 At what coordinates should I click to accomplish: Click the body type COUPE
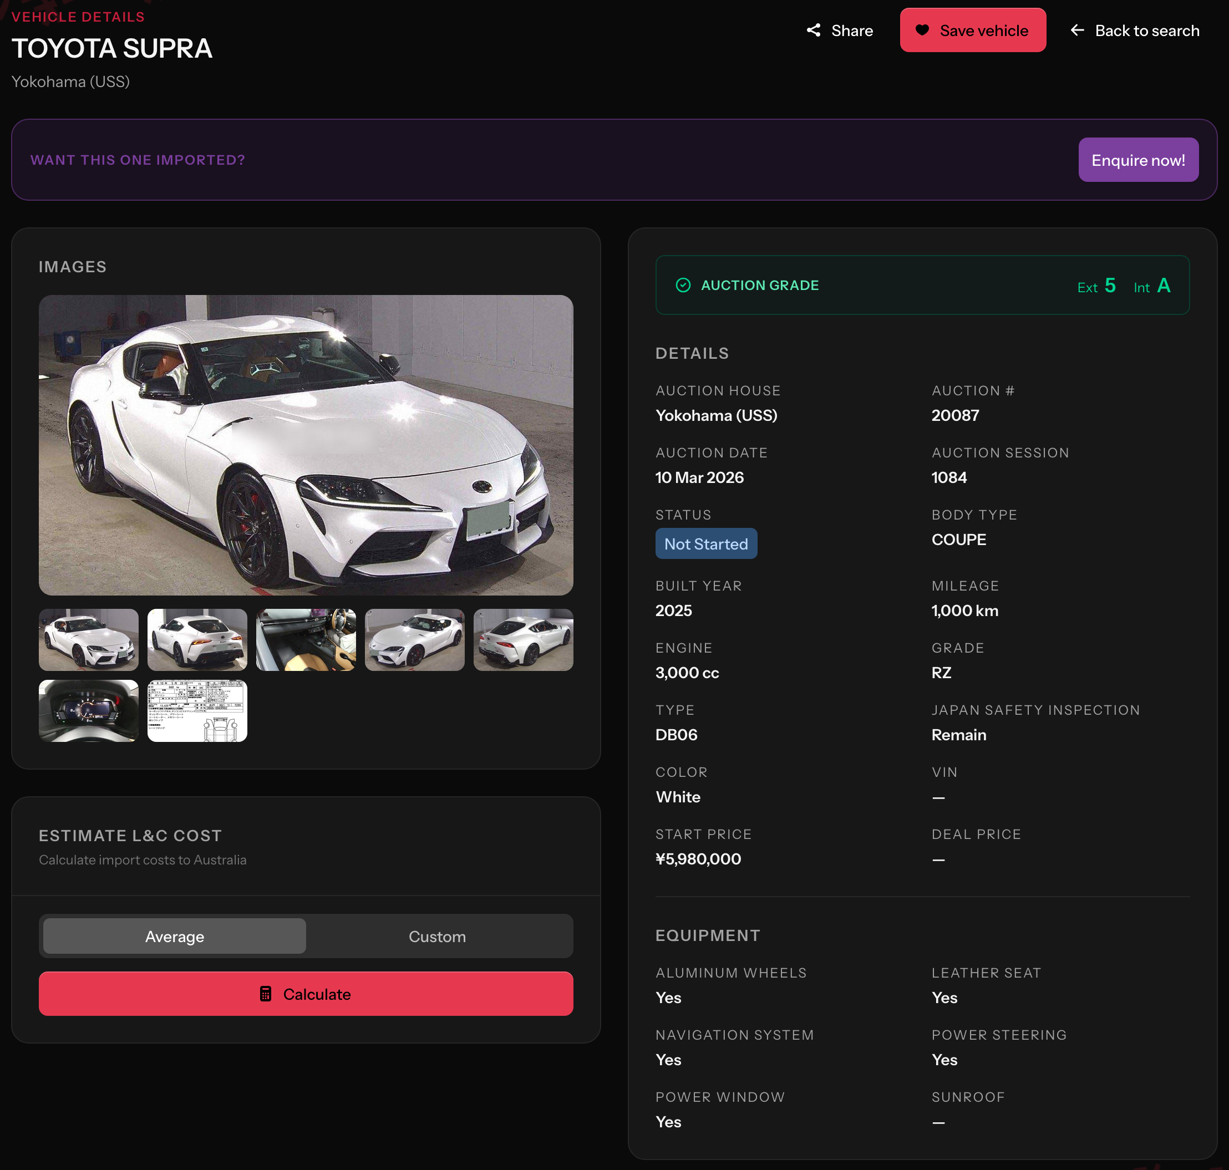tap(959, 540)
